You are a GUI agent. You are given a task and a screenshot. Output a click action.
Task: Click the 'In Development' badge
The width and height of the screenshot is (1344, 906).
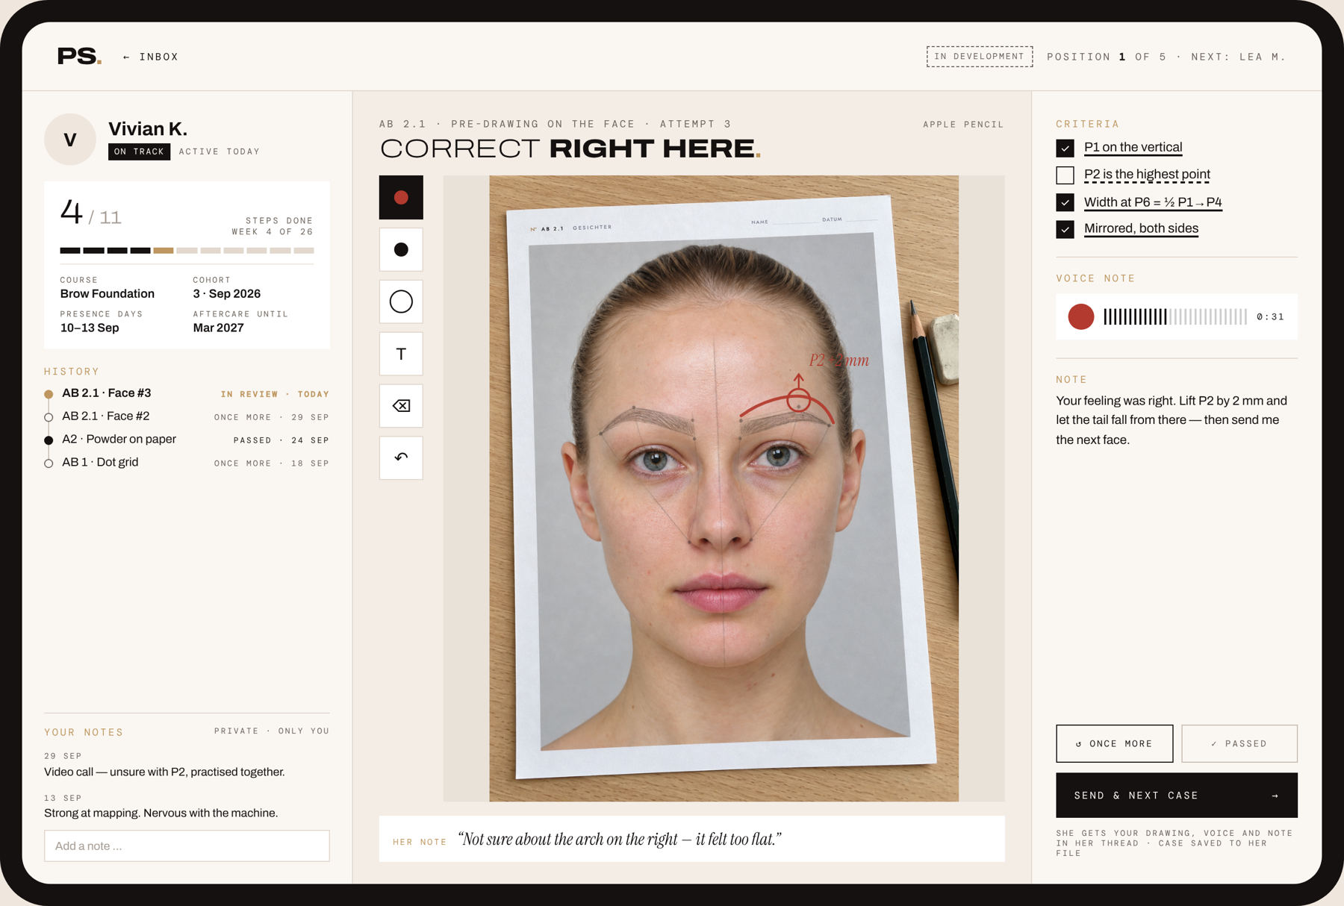[980, 56]
